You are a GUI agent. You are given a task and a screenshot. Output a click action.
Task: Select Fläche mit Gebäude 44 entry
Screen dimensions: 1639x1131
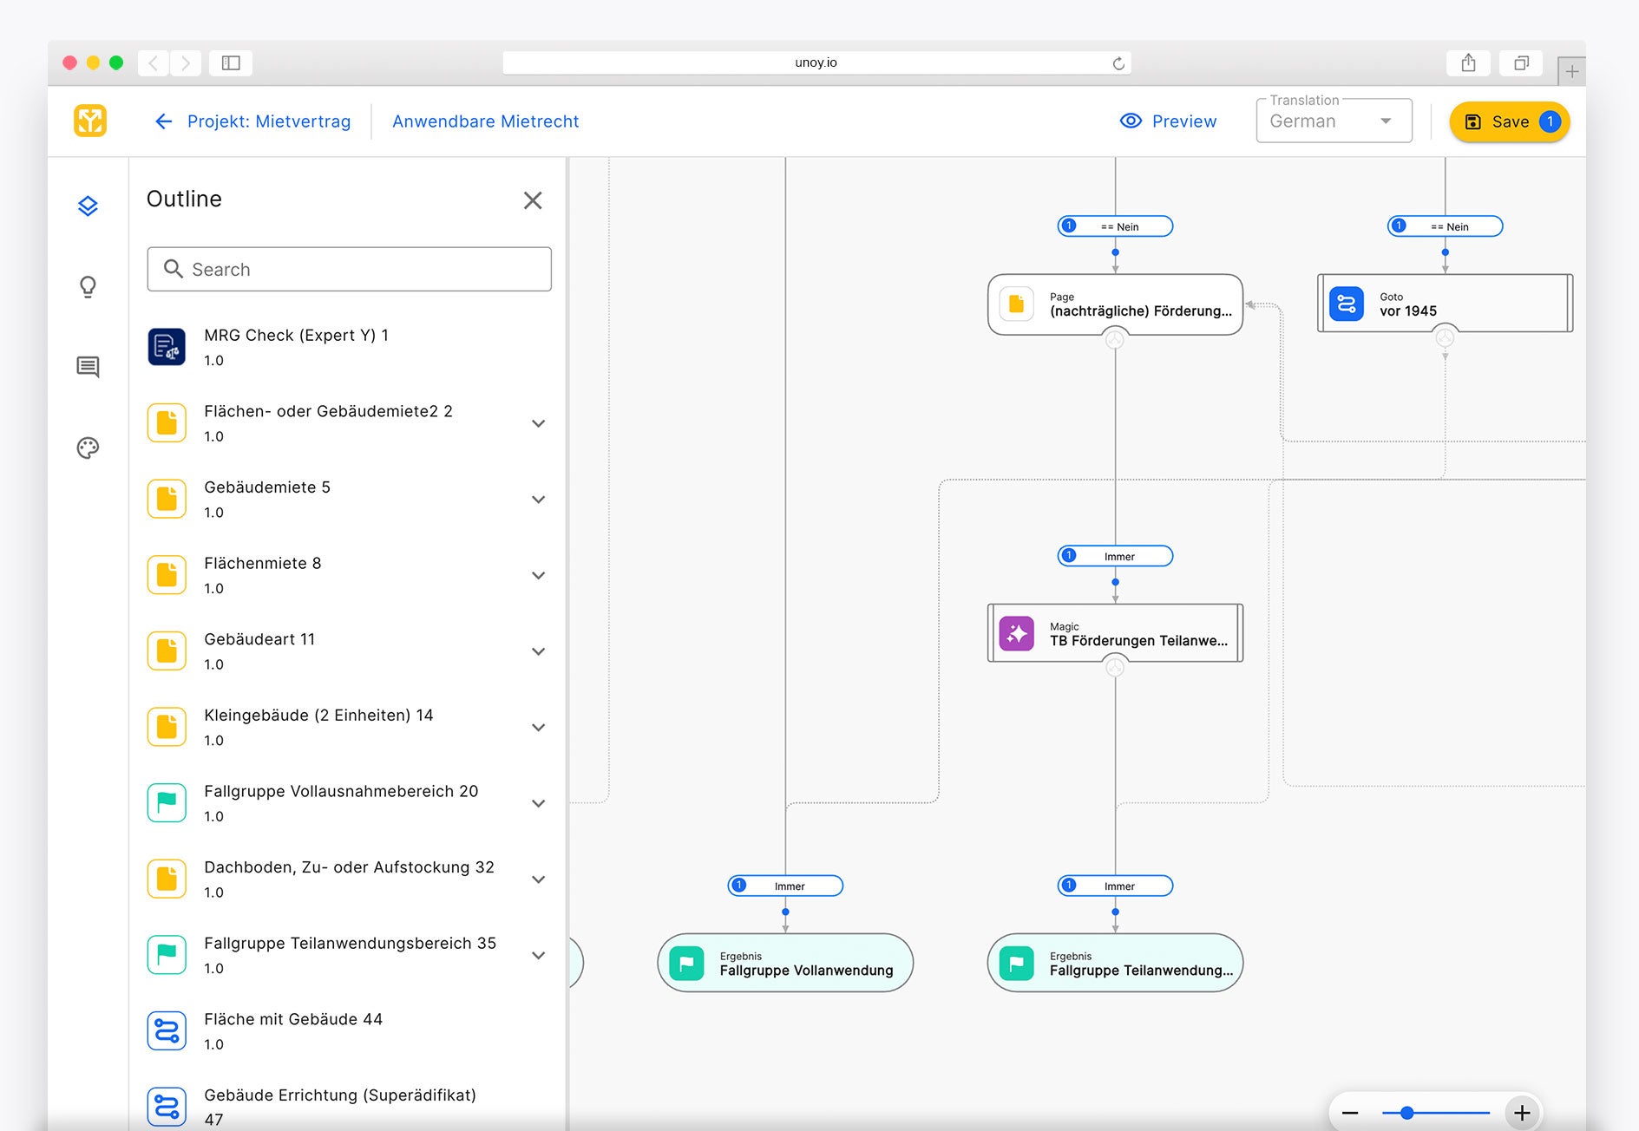click(293, 1030)
